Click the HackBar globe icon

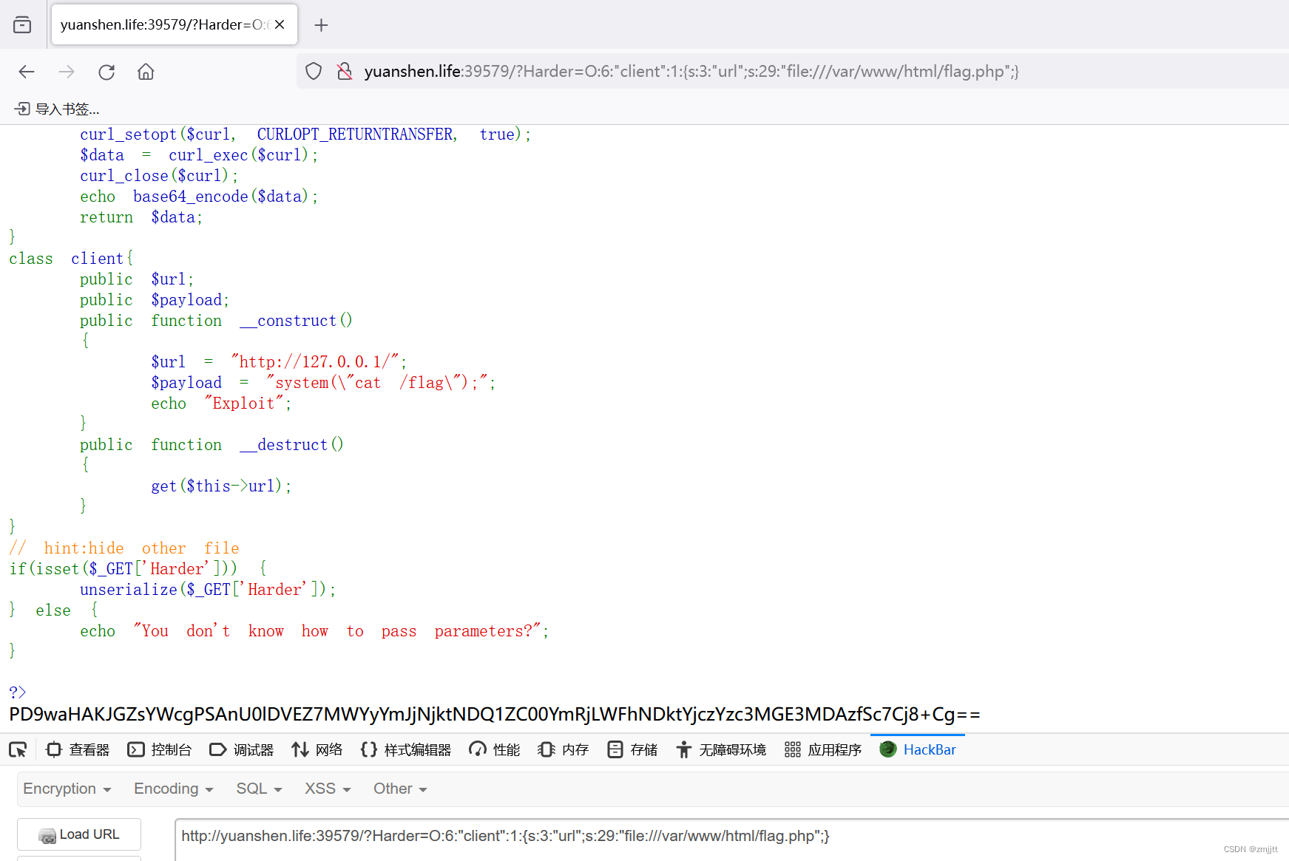point(887,749)
